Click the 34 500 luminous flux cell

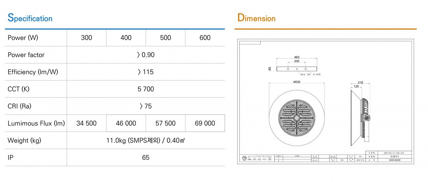click(x=86, y=123)
